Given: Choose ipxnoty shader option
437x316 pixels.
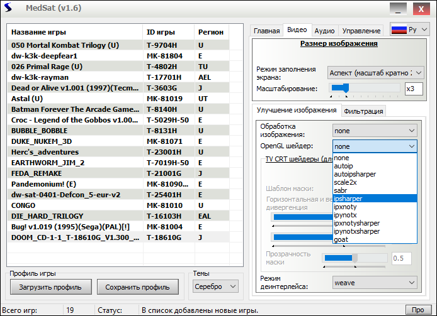Looking at the screenshot, I should 375,207.
